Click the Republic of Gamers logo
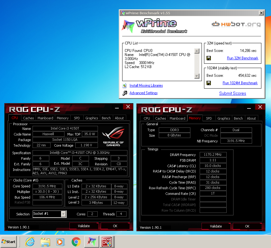The width and height of the screenshot is (271, 248). [113, 137]
